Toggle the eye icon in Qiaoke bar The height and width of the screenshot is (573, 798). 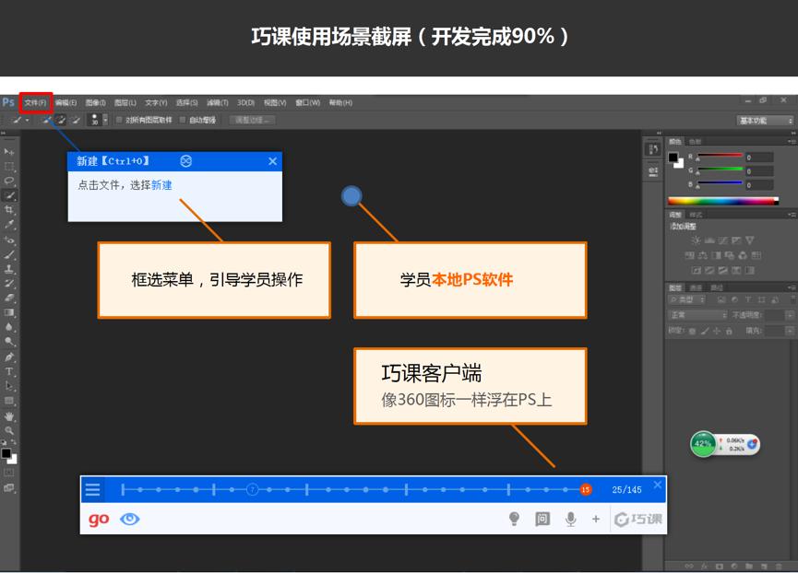130,520
